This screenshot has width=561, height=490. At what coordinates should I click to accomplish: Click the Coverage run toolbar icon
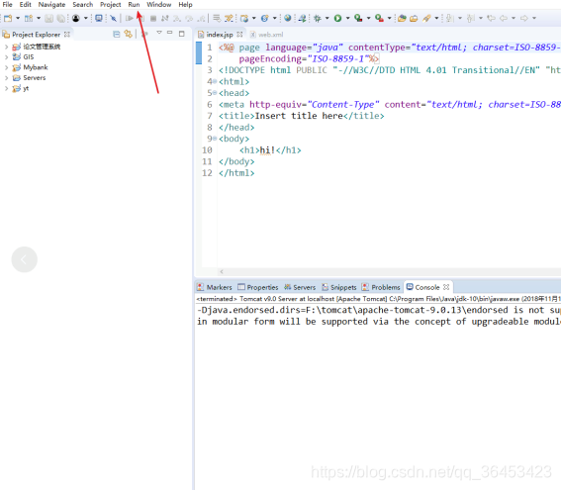(x=358, y=18)
